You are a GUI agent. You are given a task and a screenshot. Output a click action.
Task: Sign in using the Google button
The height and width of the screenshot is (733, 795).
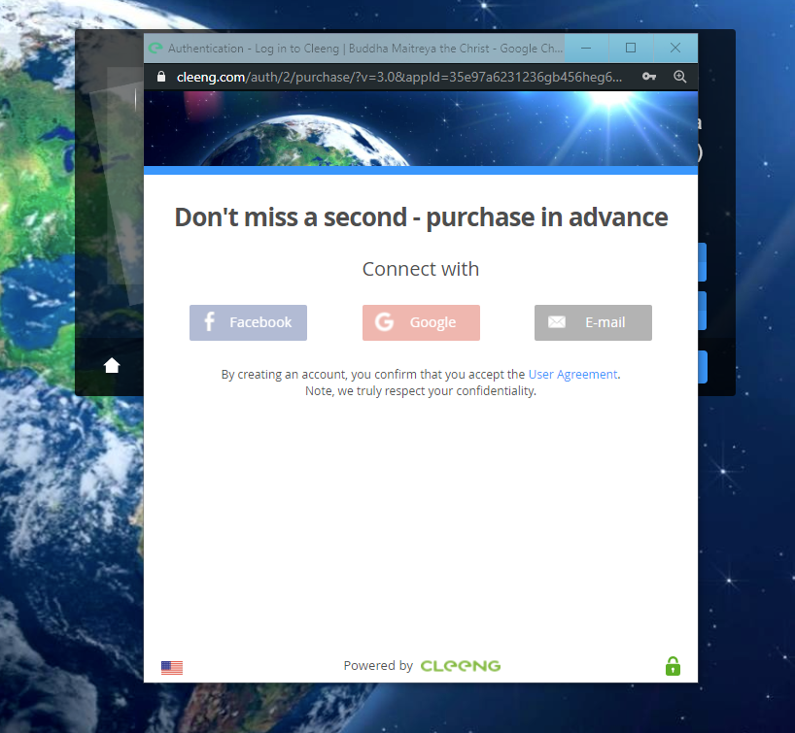pyautogui.click(x=421, y=322)
